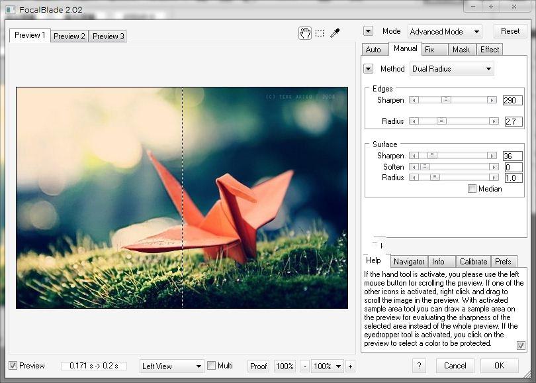Zoom out with the minus button
Viewport: 536px width, 383px height.
click(305, 366)
